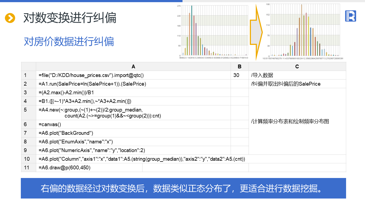Click the cell with file import@qtc() formula

[x=133, y=75]
